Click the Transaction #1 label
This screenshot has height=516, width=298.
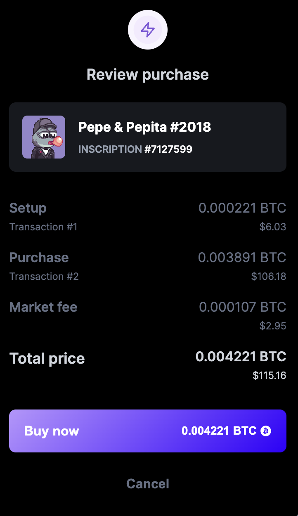[43, 227]
